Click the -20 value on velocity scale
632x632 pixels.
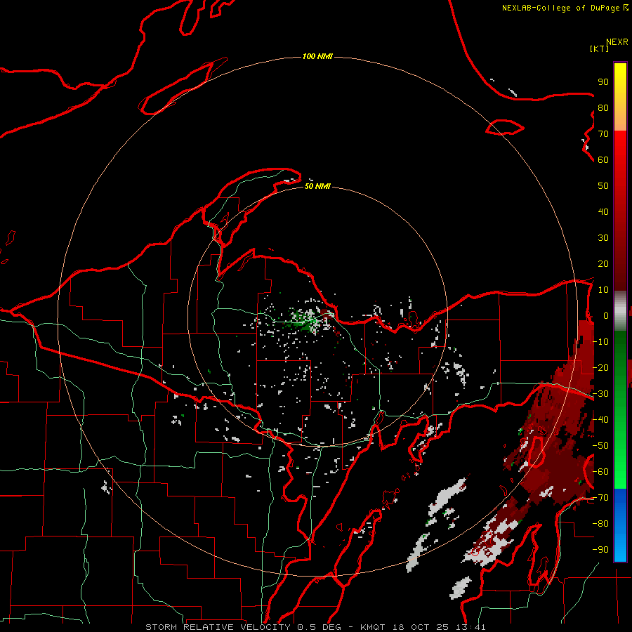click(x=600, y=368)
